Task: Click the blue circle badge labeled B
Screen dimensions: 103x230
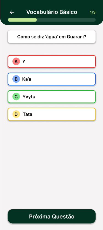Action: [x=16, y=79]
